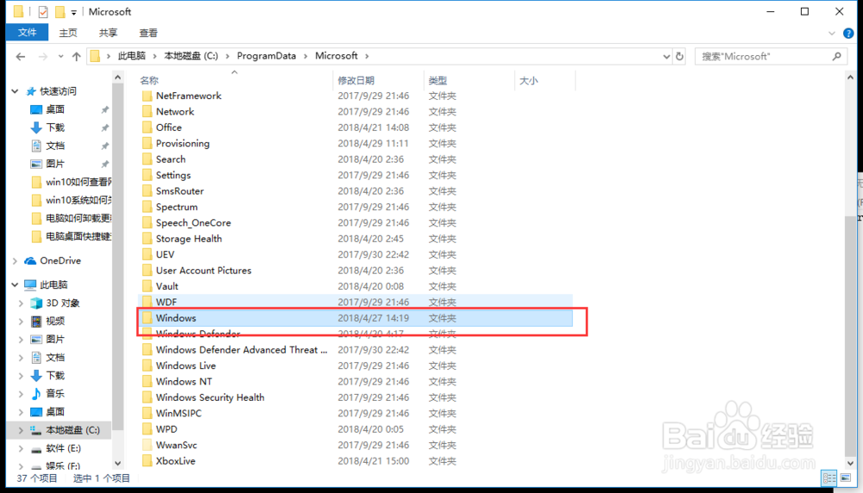Image resolution: width=863 pixels, height=493 pixels.
Task: Click navigation pane scrollbar up arrow
Action: 117,78
